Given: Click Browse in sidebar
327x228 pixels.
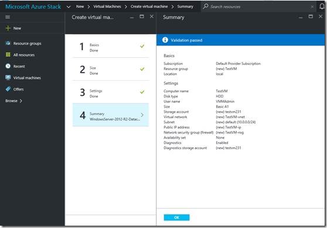Looking at the screenshot, I should (11, 101).
